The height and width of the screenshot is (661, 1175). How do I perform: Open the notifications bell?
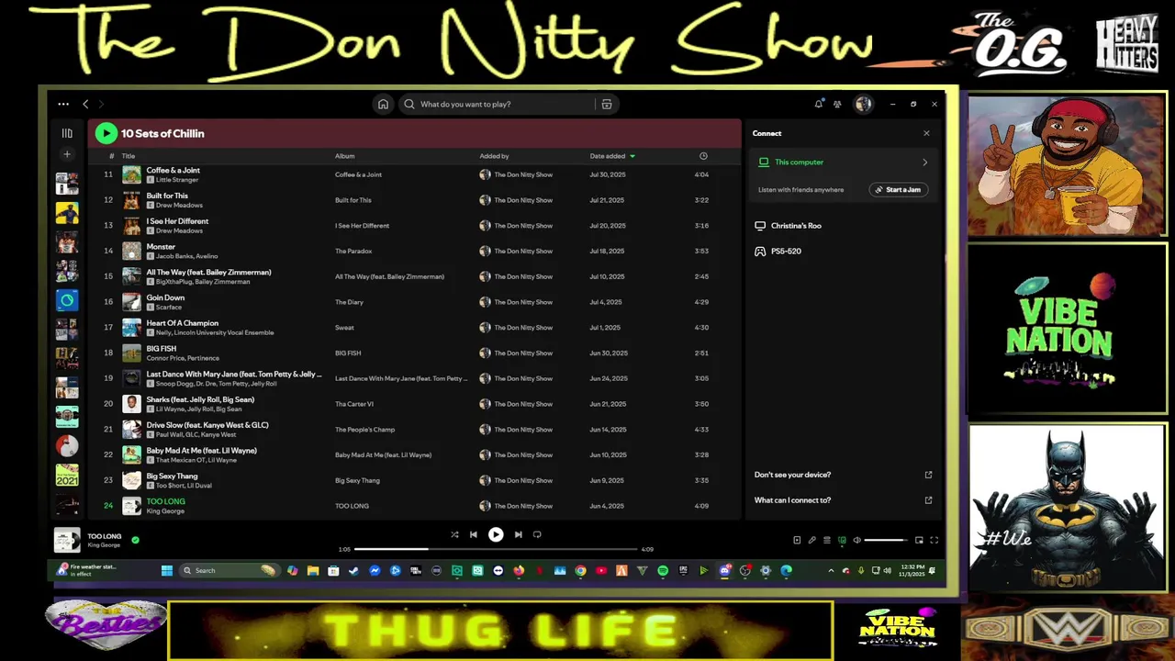click(819, 104)
